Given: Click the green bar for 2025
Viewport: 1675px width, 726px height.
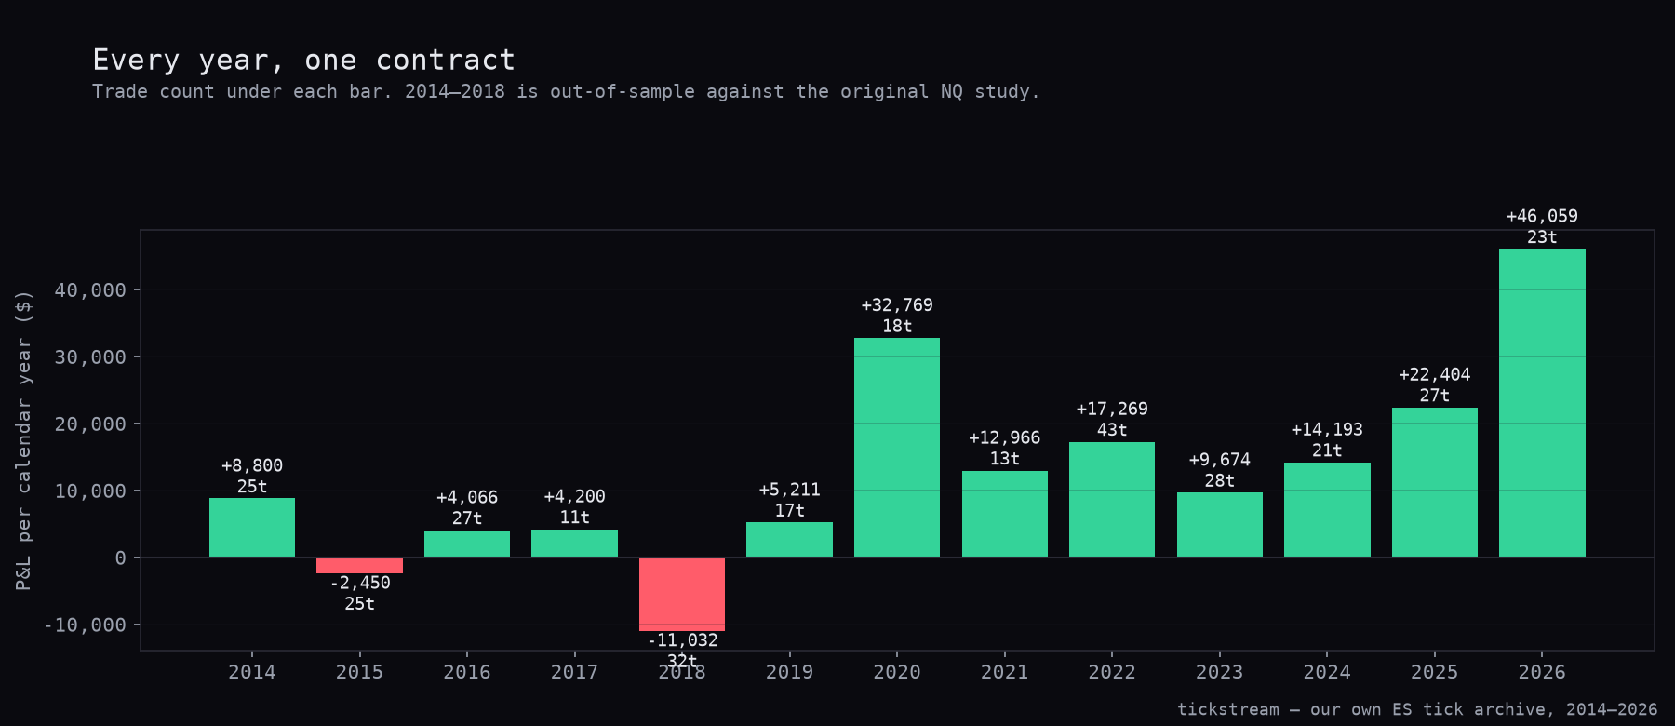Looking at the screenshot, I should click(x=1435, y=482).
